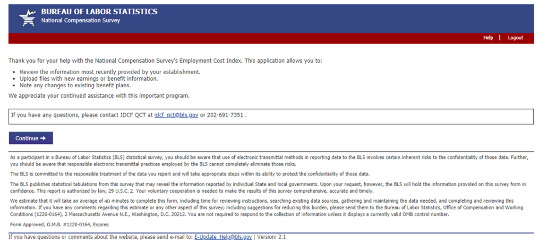Open the Help link in the red bar
Viewport: 548px width, 249px height.
point(488,38)
